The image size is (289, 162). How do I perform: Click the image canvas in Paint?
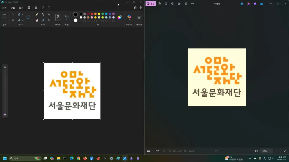pyautogui.click(x=72, y=91)
